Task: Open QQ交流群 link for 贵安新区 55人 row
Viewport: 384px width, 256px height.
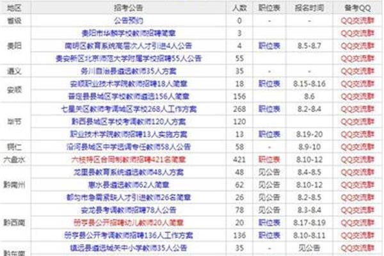Action: 358,58
